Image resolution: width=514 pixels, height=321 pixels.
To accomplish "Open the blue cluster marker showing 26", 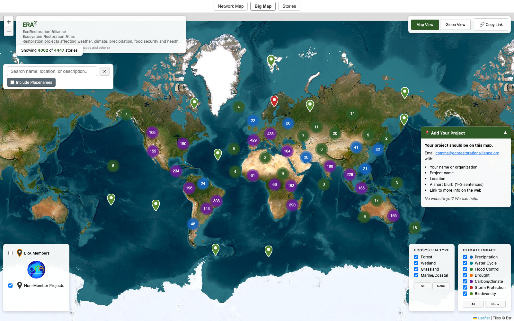I will (288, 123).
